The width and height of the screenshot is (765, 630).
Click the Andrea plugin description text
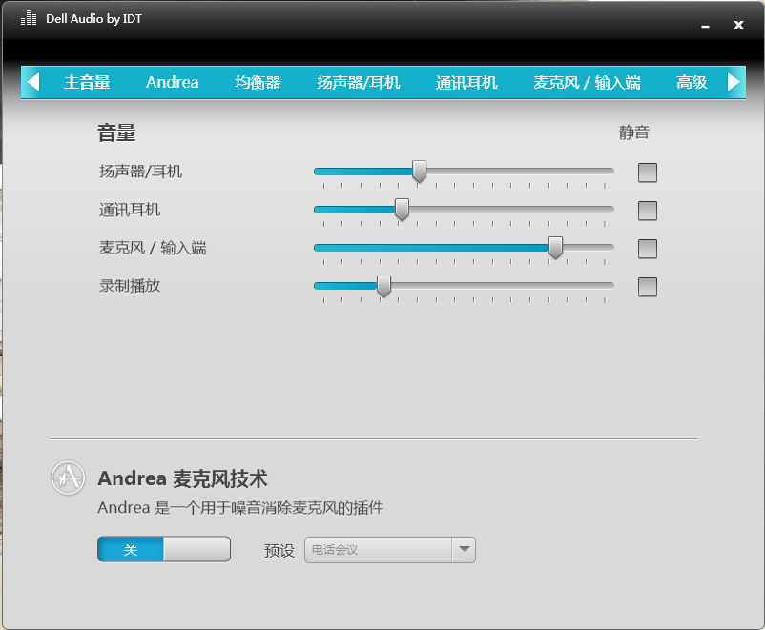pyautogui.click(x=240, y=508)
